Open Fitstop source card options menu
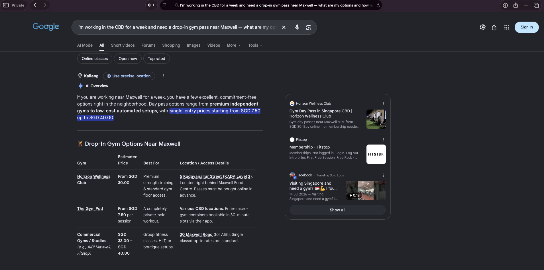Viewport: 544px width, 270px height. click(x=383, y=140)
